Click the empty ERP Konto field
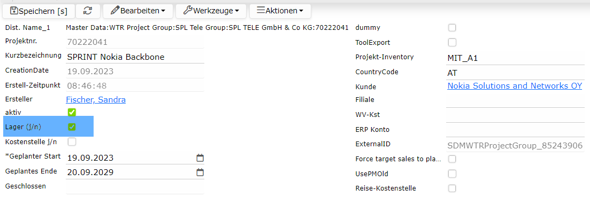Viewport: 590px width, 197px height. 515,130
